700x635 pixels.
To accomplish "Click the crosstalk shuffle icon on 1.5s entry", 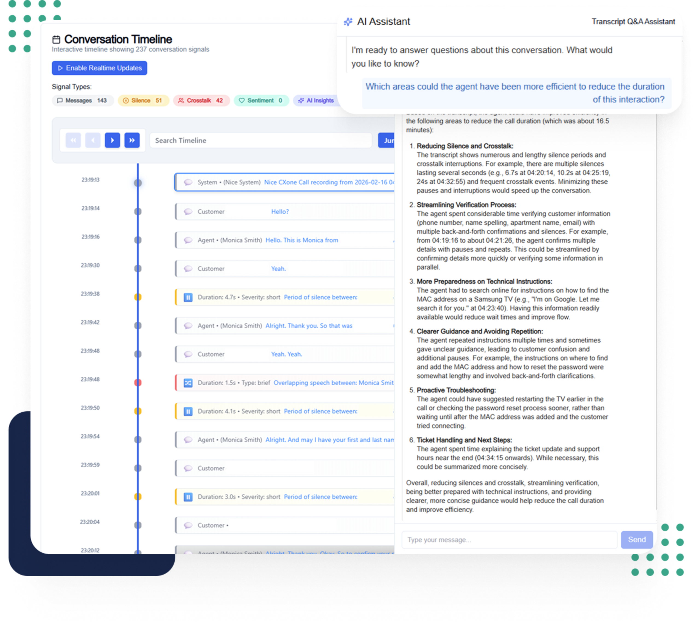I will coord(188,383).
